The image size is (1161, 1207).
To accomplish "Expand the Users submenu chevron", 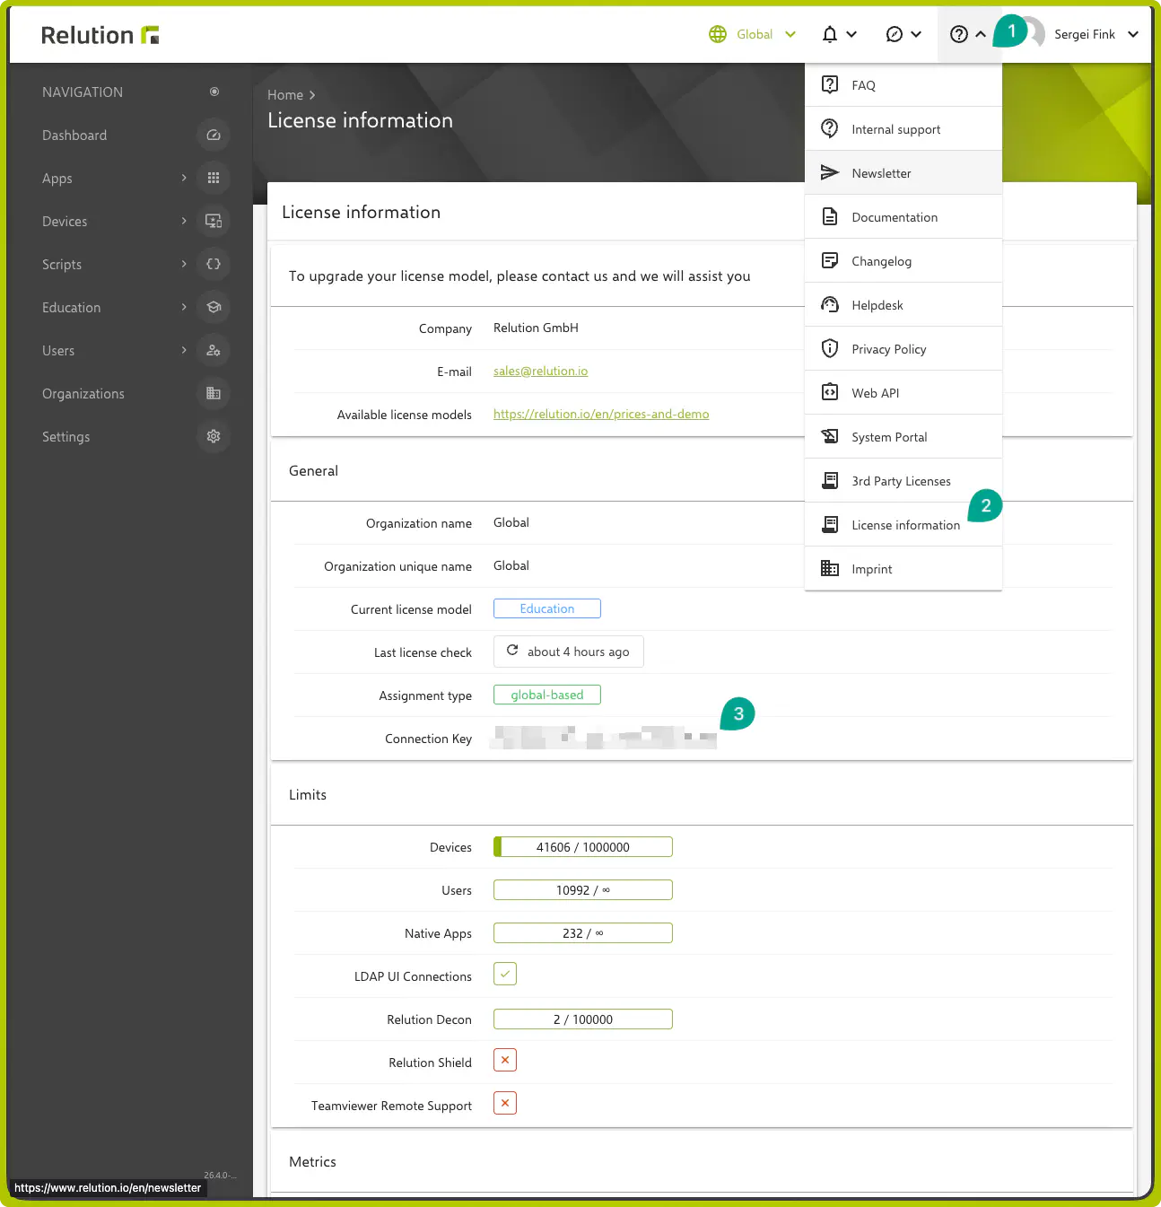I will [x=184, y=350].
